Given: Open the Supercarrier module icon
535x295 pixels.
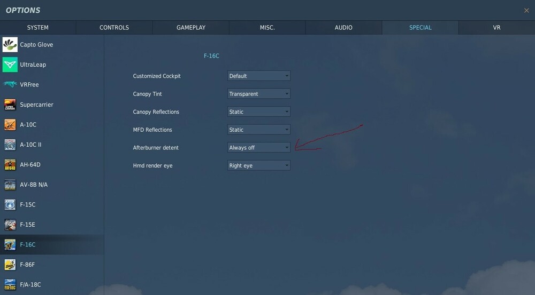Looking at the screenshot, I should coord(10,105).
